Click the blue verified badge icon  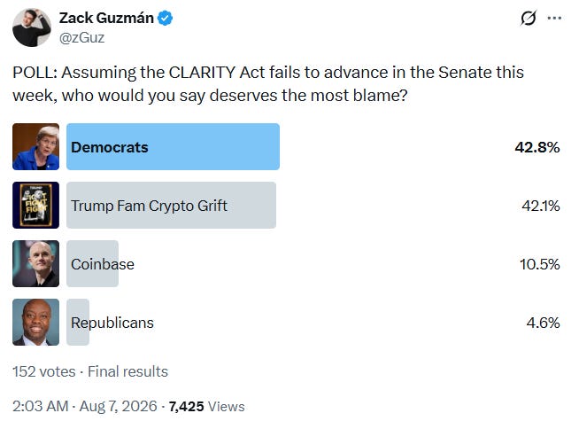click(x=165, y=18)
